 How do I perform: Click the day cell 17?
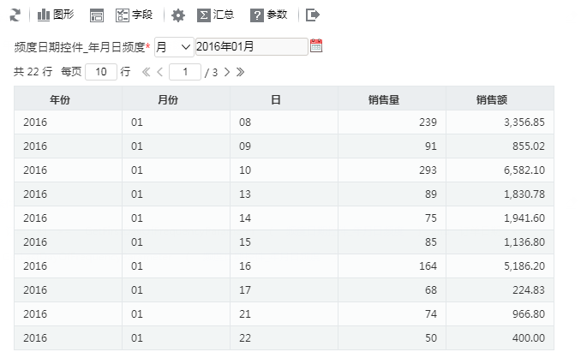pos(284,289)
